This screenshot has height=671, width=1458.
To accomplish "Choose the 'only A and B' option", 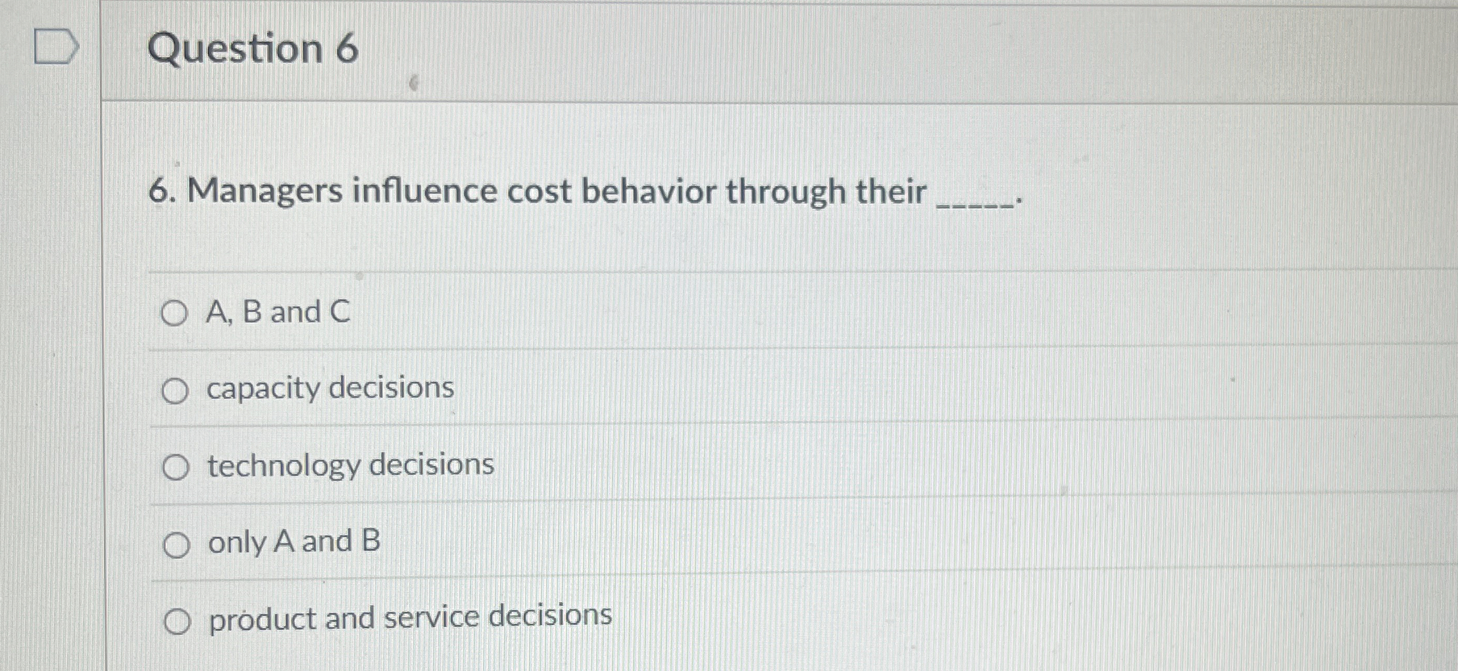I will [x=176, y=543].
